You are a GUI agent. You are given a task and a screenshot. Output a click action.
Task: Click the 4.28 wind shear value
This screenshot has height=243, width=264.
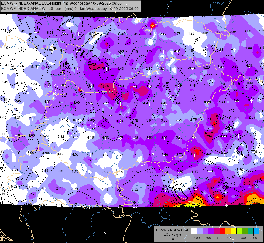[x=191, y=33]
